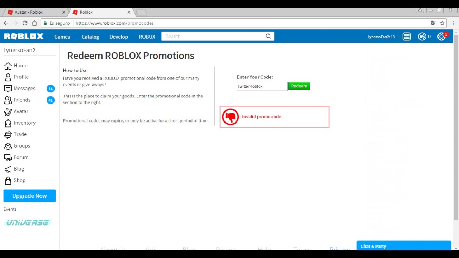Image resolution: width=459 pixels, height=258 pixels.
Task: Click the Upgrade Now button
Action: coord(29,196)
